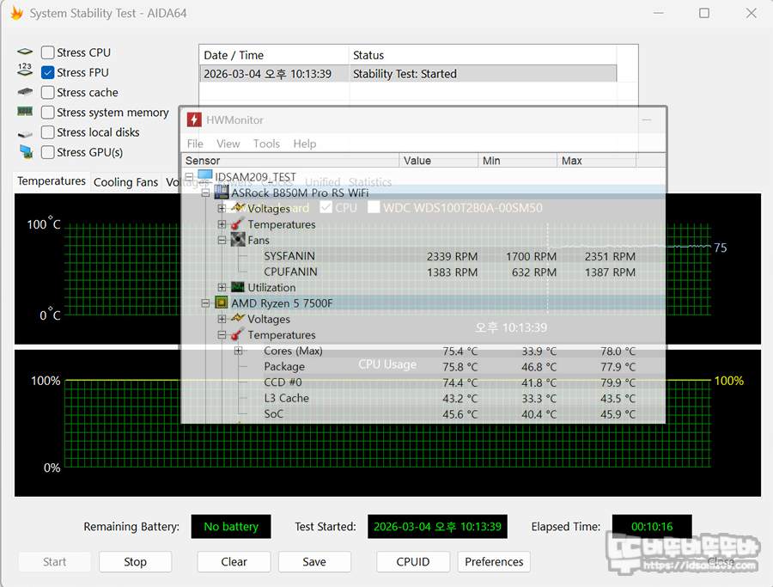Open the CPUID panel

click(413, 562)
